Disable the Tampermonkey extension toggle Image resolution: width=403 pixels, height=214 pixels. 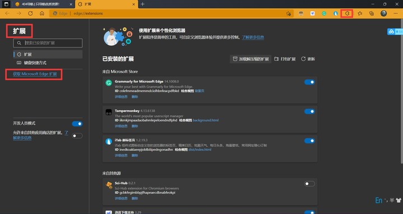coord(310,111)
